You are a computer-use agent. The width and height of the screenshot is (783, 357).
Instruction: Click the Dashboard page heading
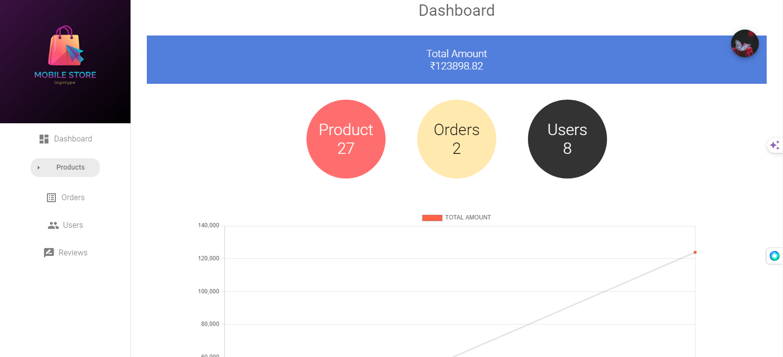pyautogui.click(x=457, y=10)
